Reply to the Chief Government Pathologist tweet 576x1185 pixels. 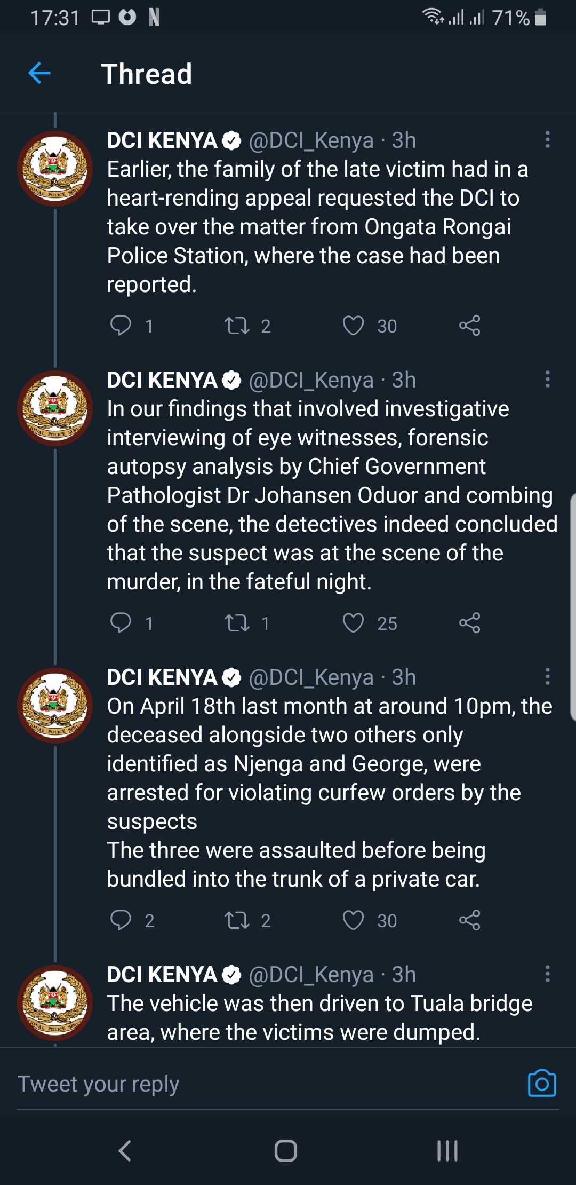(x=121, y=622)
